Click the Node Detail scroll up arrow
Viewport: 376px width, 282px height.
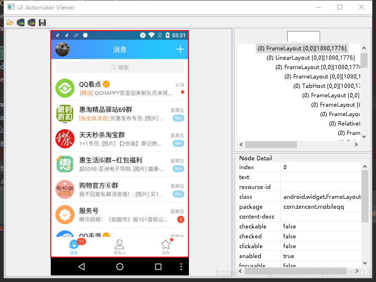pyautogui.click(x=365, y=166)
